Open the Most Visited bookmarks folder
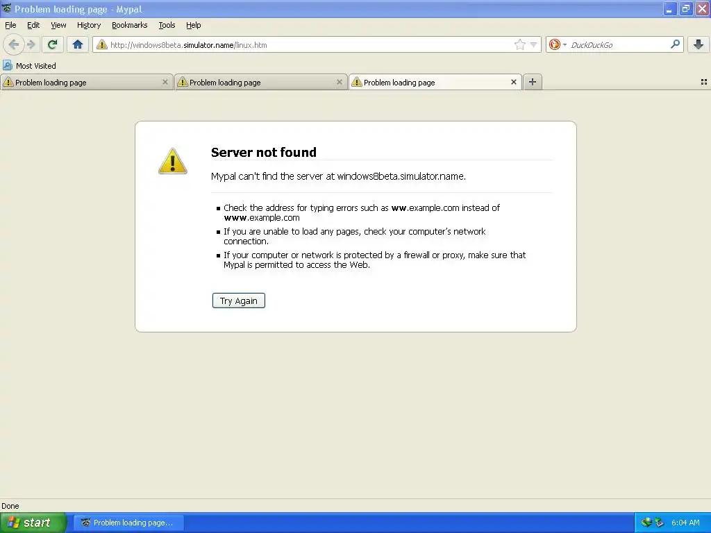 click(x=29, y=66)
